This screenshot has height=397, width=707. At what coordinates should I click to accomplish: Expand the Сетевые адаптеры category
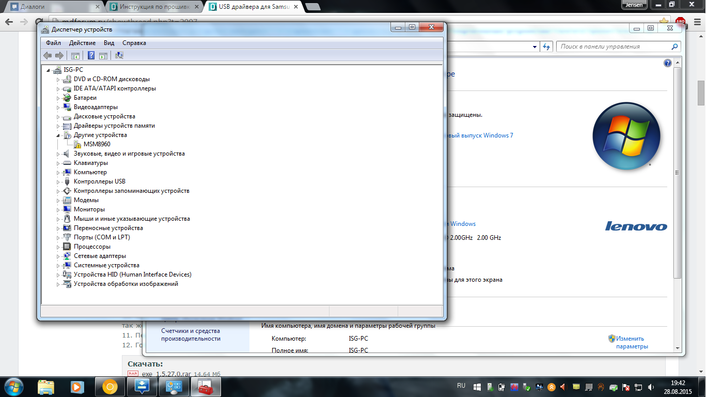[58, 256]
